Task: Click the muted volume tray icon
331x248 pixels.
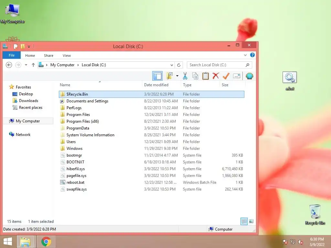Action: coord(300,242)
